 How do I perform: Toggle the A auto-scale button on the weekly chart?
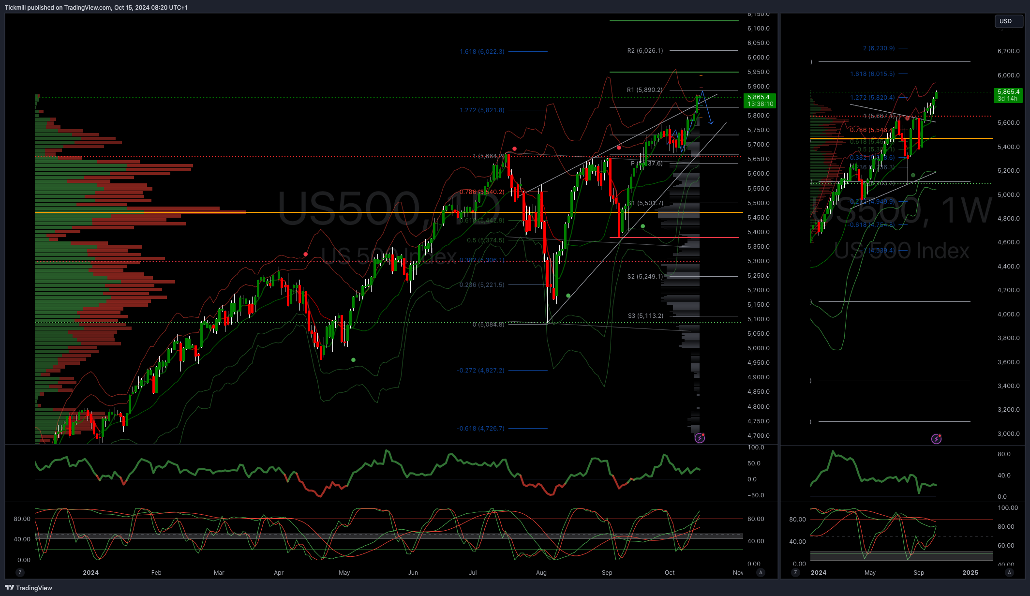1009,572
